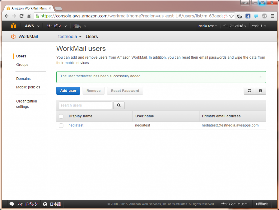
Task: Toggle the select-all users checkbox
Action: (x=61, y=116)
